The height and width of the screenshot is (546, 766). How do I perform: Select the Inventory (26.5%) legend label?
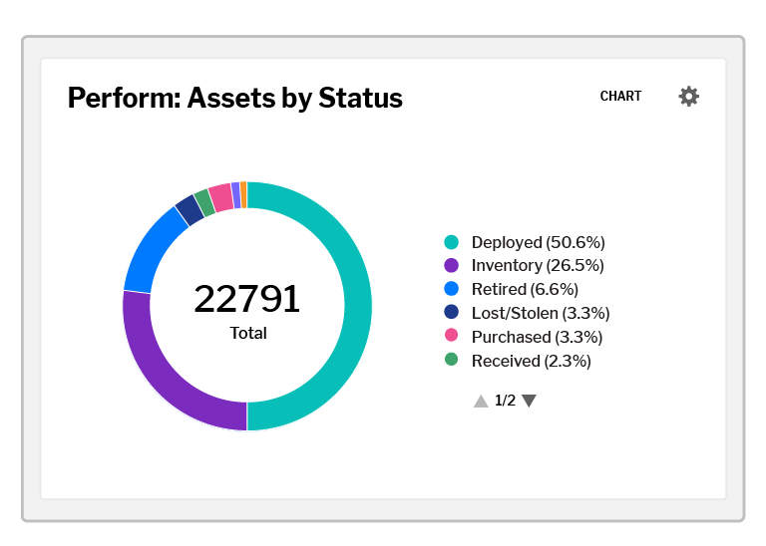(538, 265)
